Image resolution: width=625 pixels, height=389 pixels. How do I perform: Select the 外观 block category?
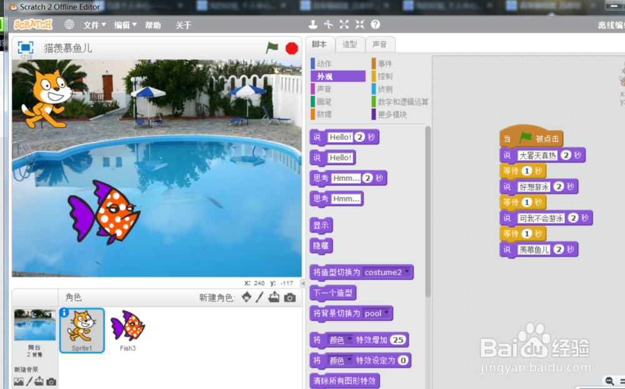click(x=337, y=76)
